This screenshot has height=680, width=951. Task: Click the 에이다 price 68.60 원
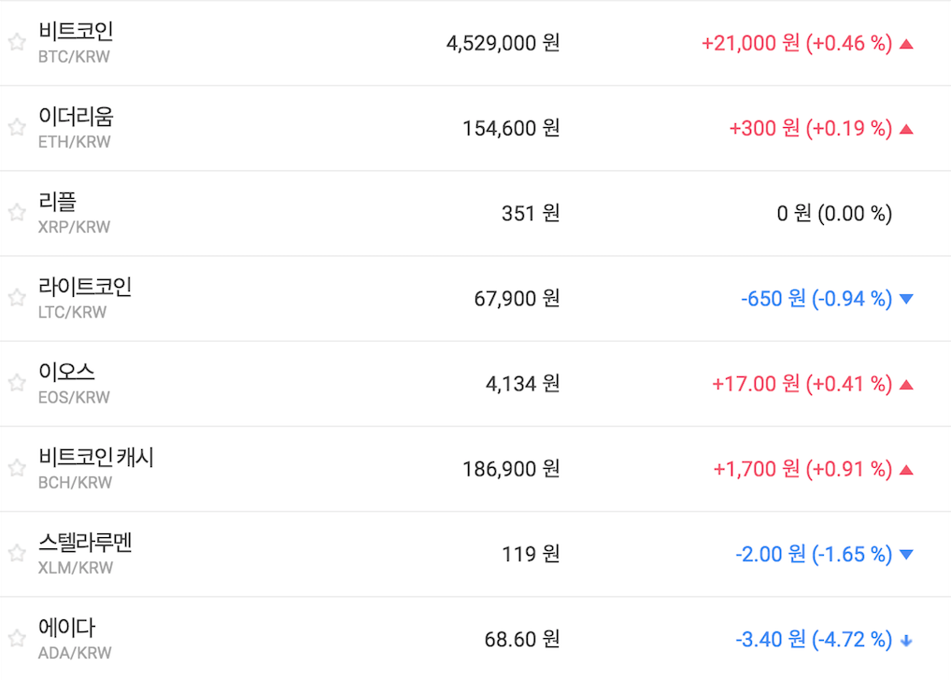coord(521,640)
